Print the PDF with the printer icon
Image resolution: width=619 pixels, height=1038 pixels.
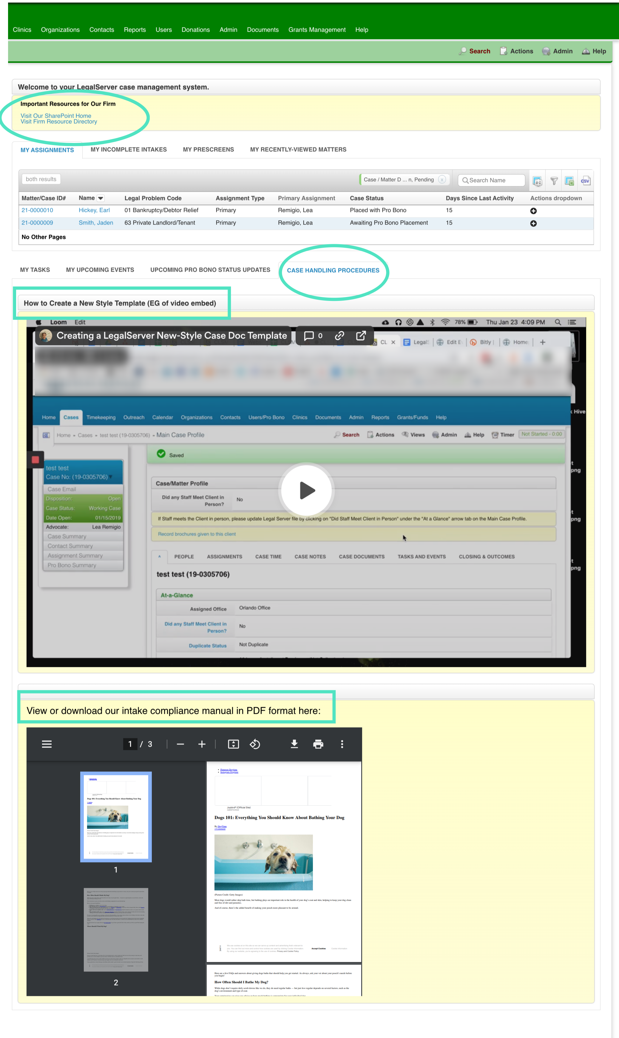(x=318, y=744)
